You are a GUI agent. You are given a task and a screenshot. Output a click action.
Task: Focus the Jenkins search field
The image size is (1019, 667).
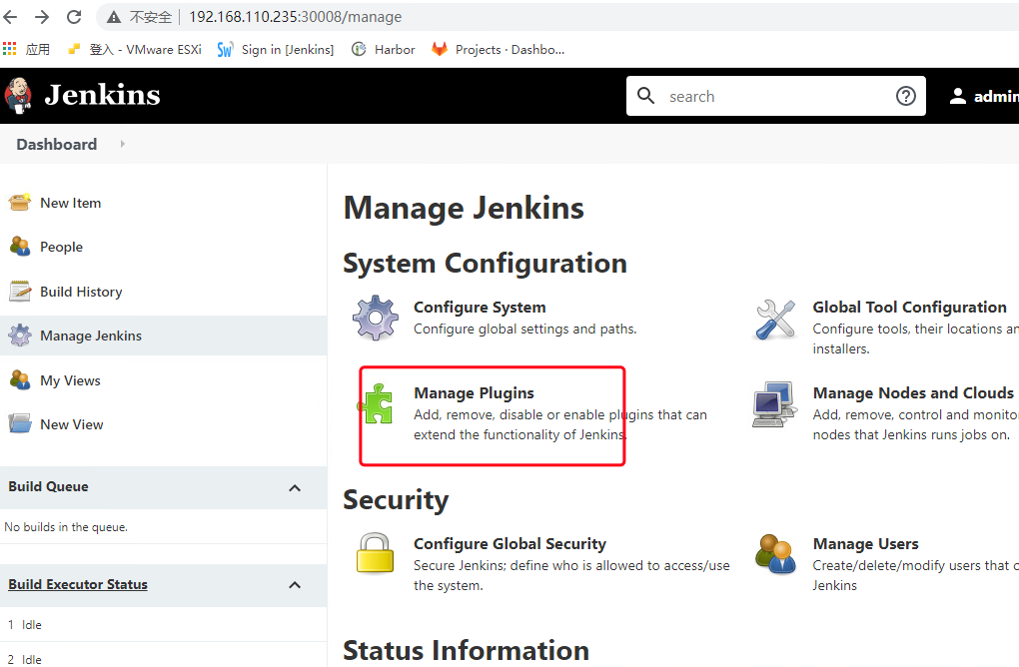pos(776,96)
